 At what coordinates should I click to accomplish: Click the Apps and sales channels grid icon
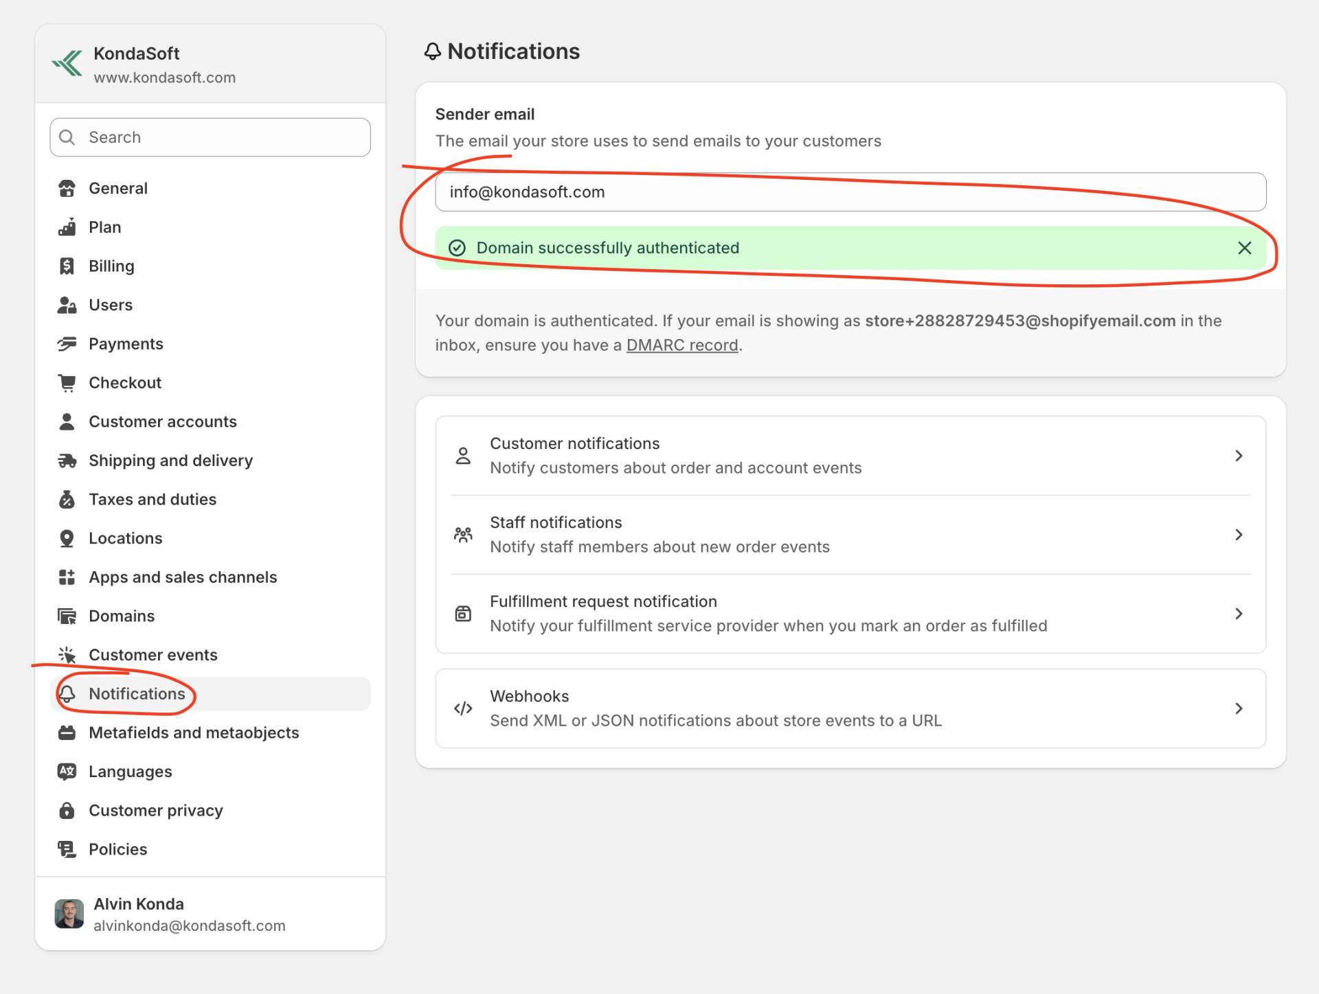click(x=67, y=577)
